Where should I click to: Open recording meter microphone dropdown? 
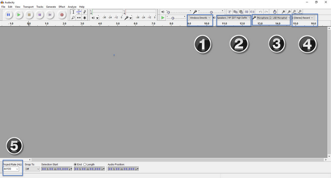click(131, 18)
